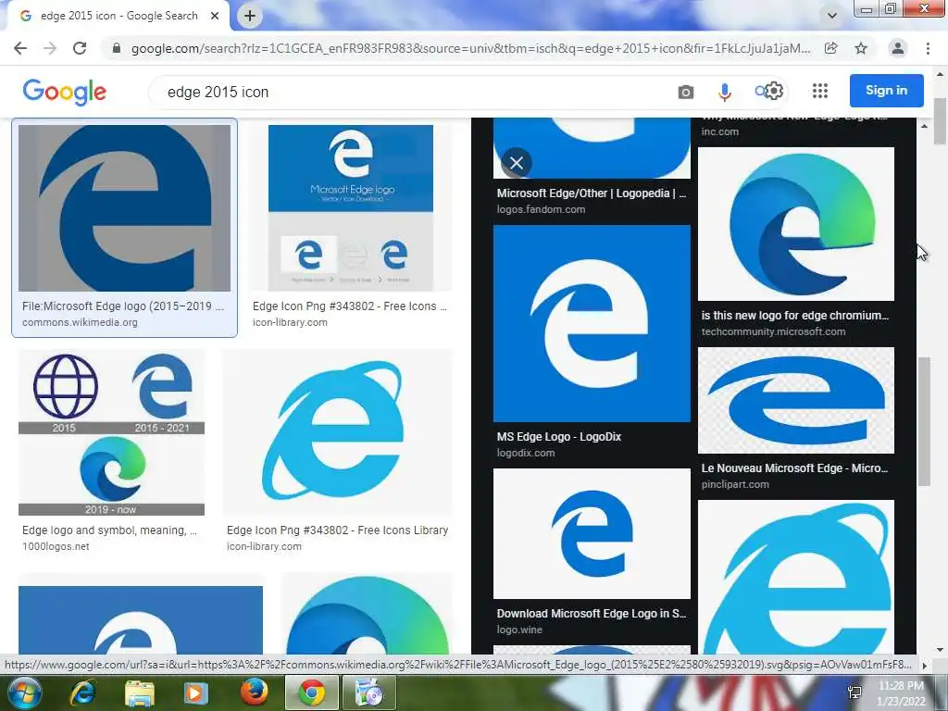Open 'Le Nouveau Microsoft Edge' image
Viewport: 948px width, 711px height.
(795, 400)
